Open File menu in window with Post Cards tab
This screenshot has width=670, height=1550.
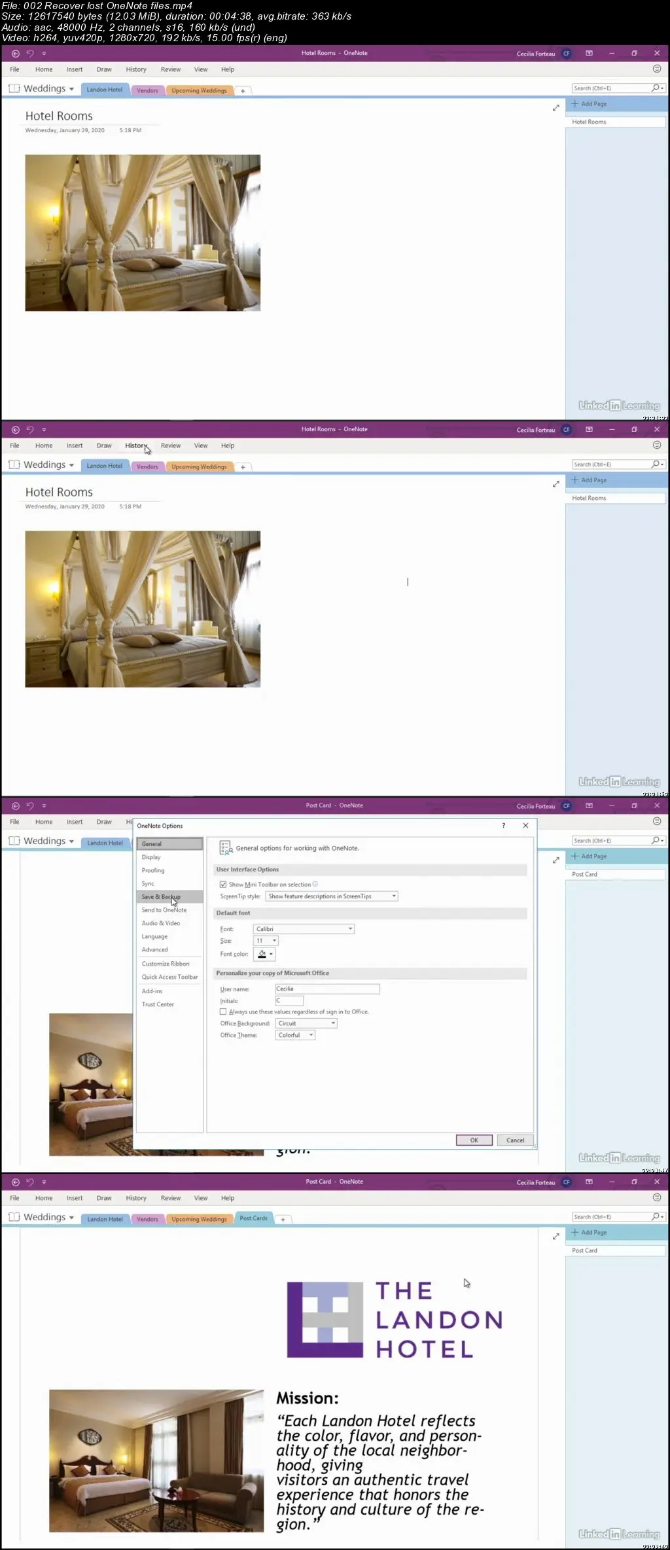point(14,1198)
